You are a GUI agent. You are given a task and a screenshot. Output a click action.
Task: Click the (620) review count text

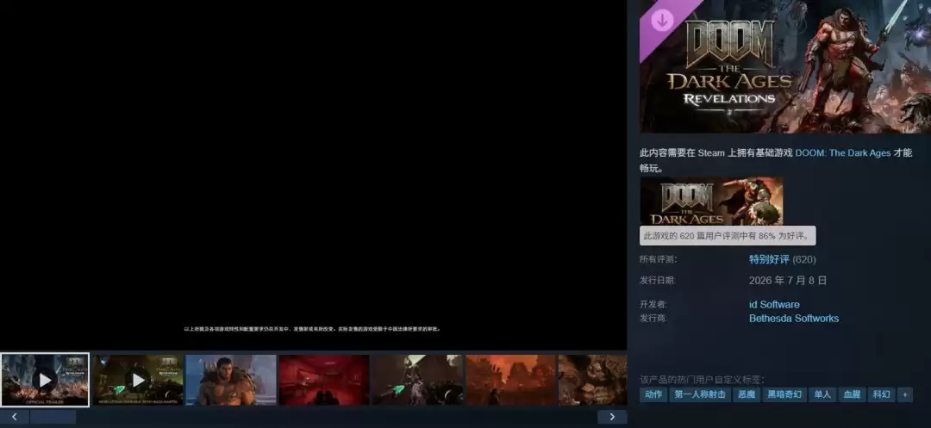(x=804, y=259)
